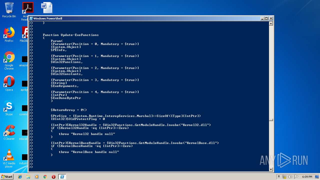Click 'if ($Kernel32Handle -eq' line

[x=90, y=128]
